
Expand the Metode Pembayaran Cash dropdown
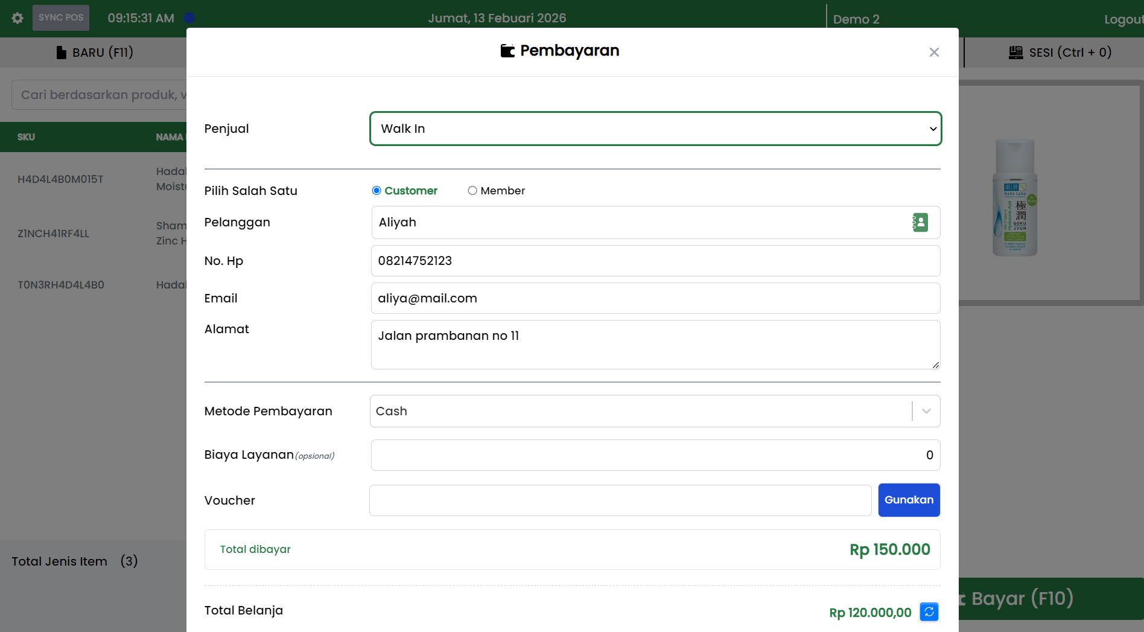(x=640, y=411)
